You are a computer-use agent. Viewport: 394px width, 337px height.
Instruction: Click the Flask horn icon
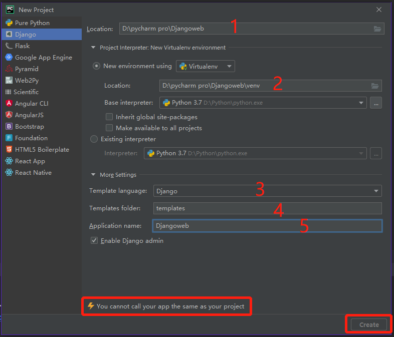coord(9,46)
